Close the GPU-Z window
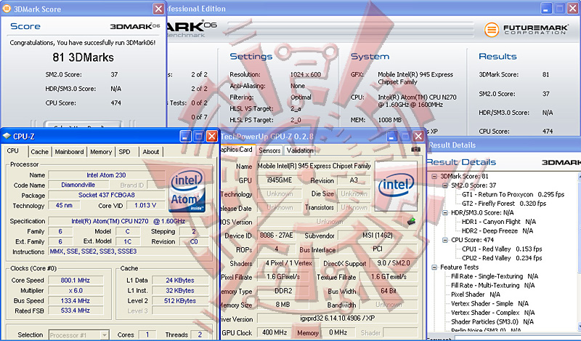581x341 pixels. tap(419, 136)
